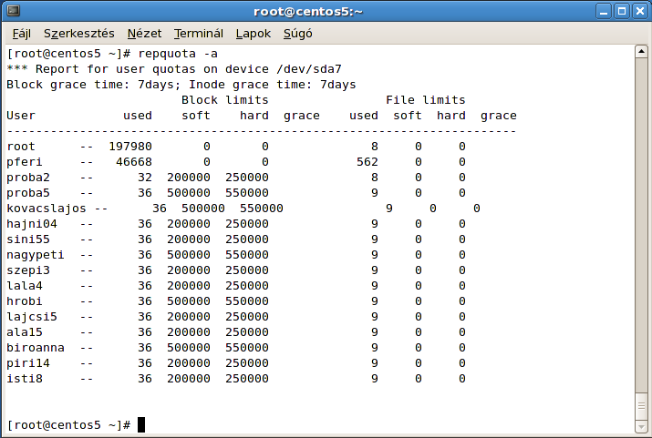Viewport: 652px width, 438px height.
Task: Close the root@centos5 terminal window
Action: tap(639, 11)
